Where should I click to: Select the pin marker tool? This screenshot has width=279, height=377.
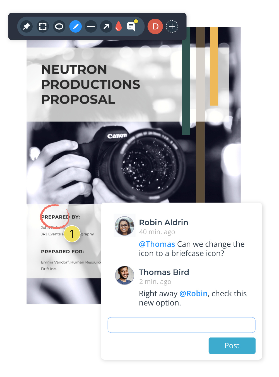pos(27,27)
